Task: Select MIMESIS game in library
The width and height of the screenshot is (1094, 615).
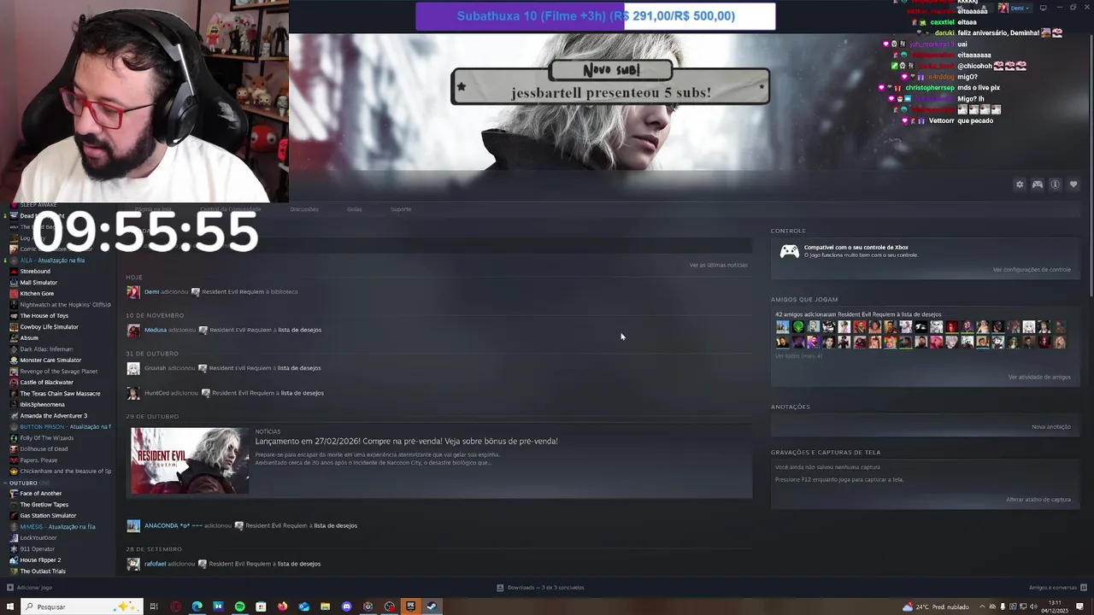Action: 57,527
